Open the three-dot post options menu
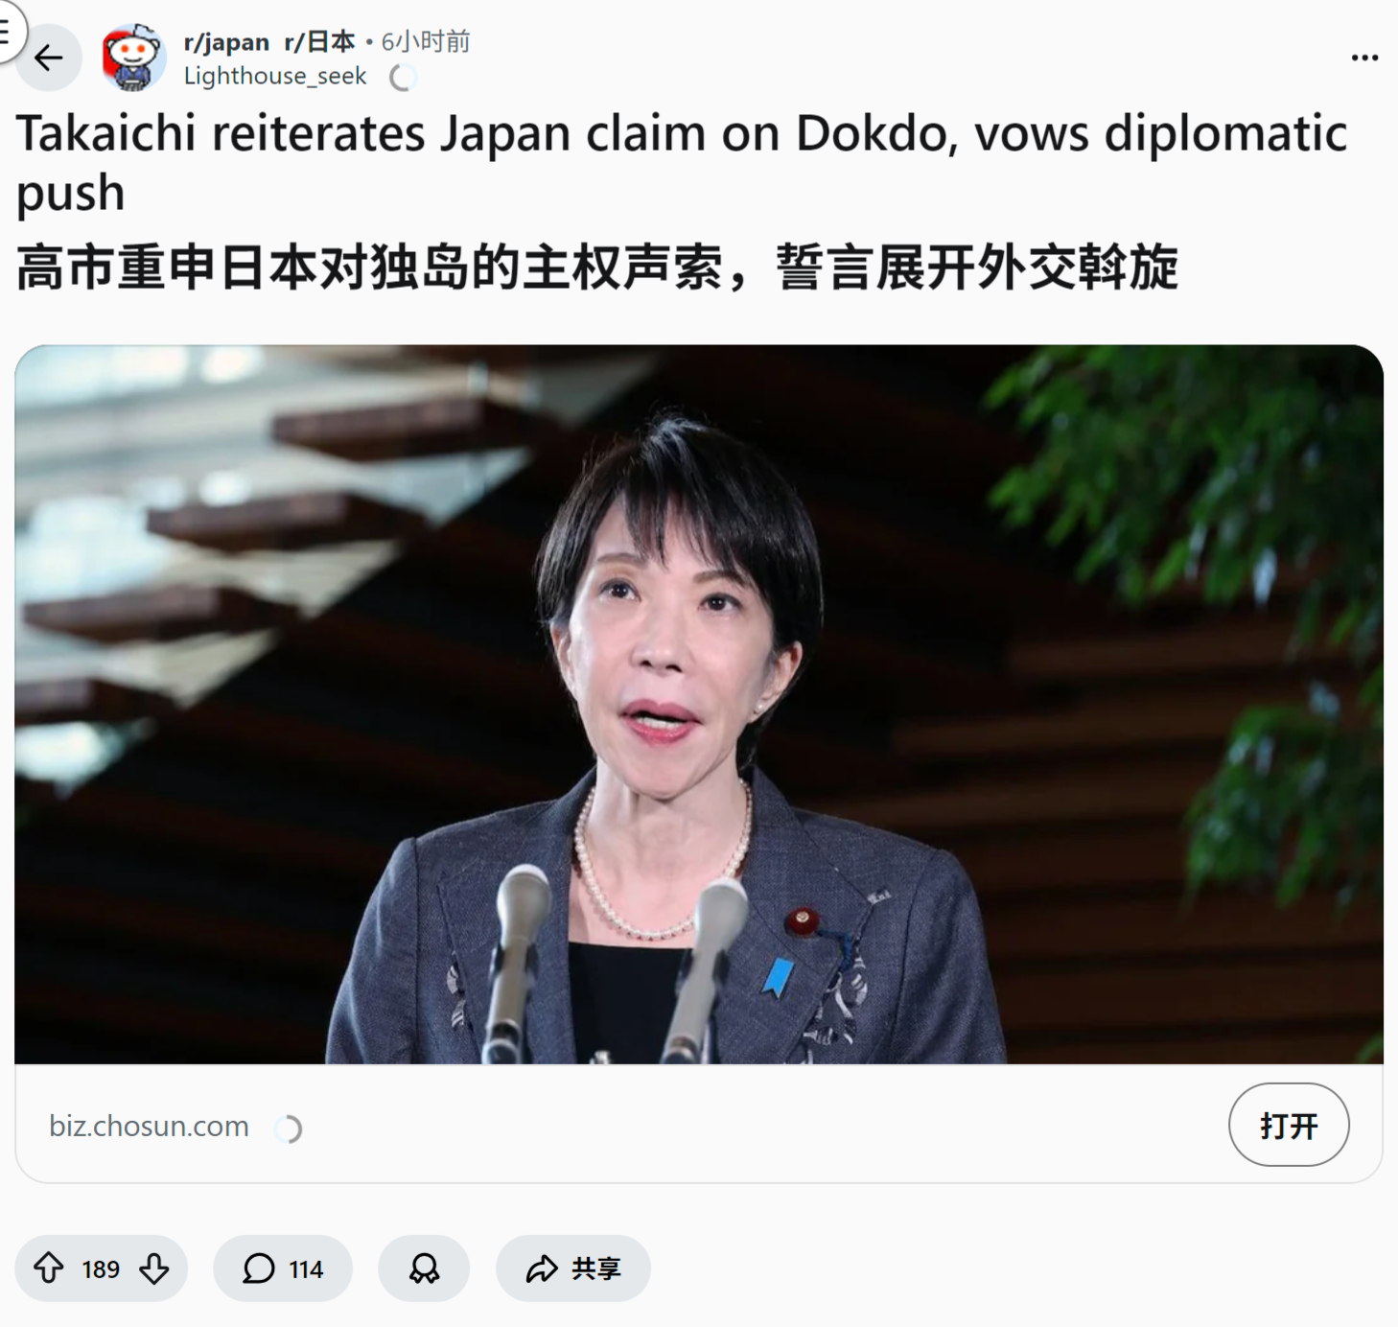This screenshot has height=1327, width=1398. coord(1364,58)
